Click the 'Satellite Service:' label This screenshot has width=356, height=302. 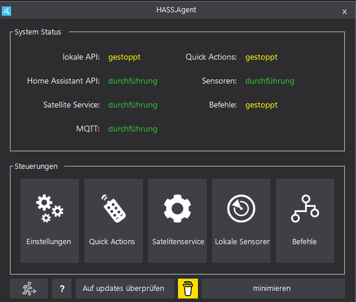tap(71, 105)
